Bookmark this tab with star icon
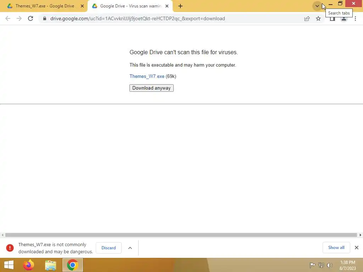363x272 pixels. (318, 18)
